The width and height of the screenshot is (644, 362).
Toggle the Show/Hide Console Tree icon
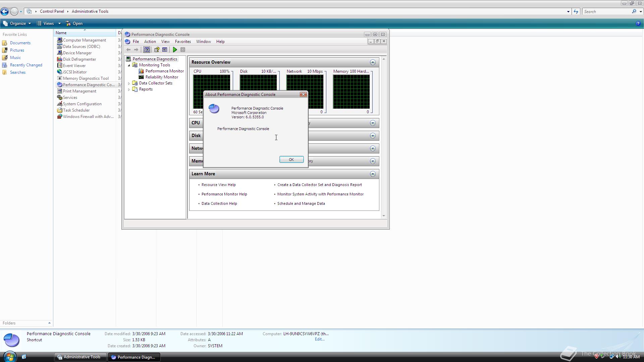point(147,50)
